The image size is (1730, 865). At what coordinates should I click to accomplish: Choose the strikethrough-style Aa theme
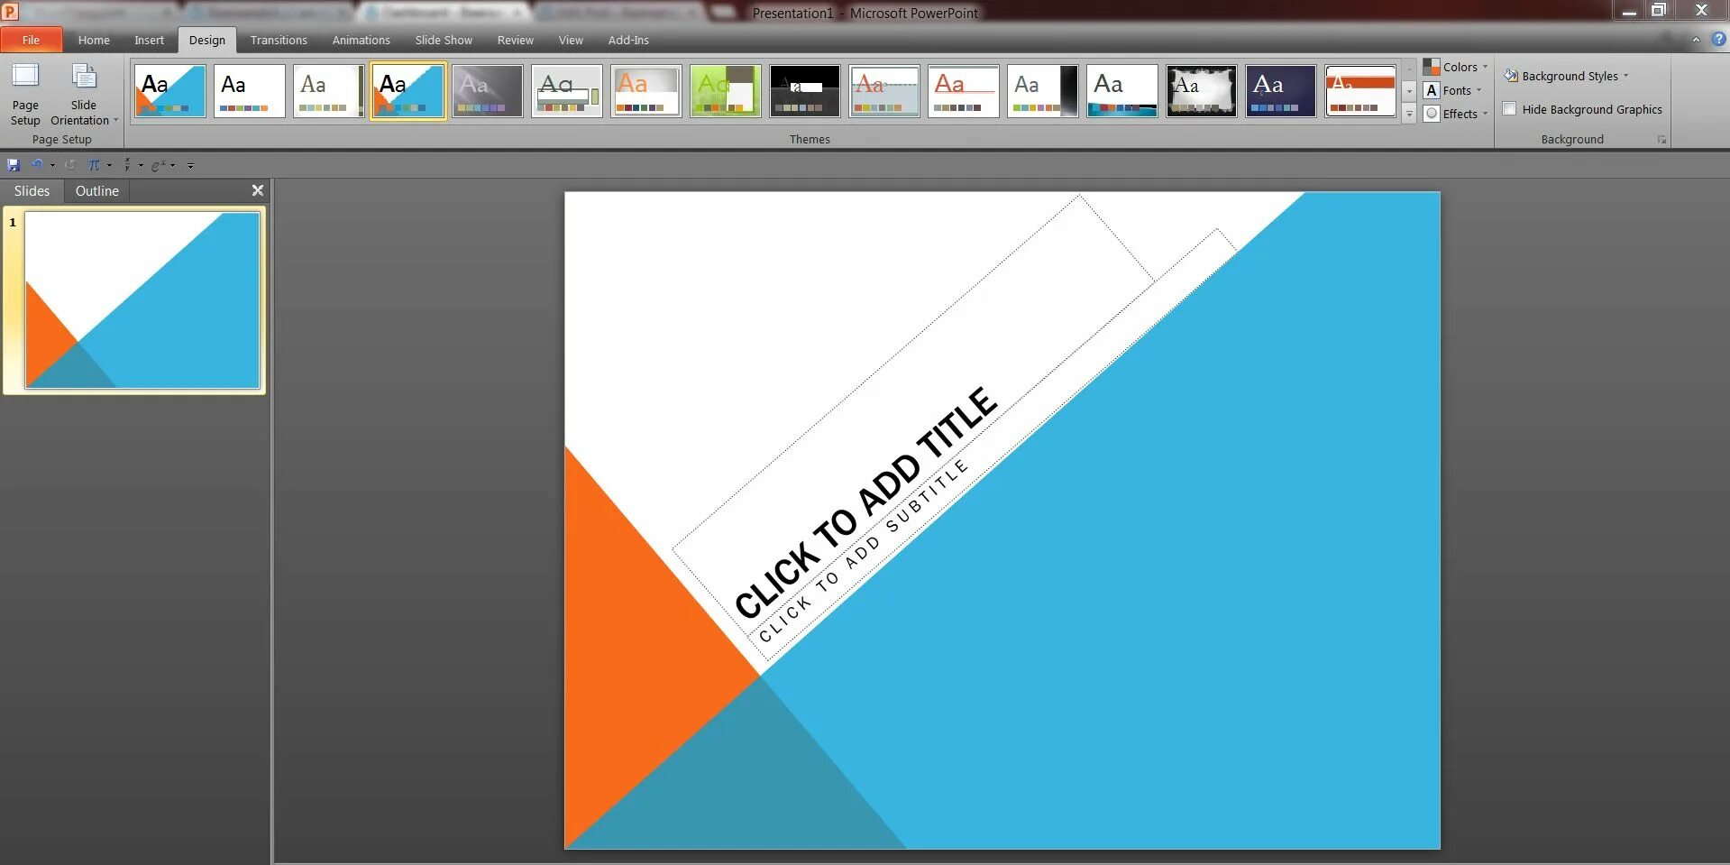pyautogui.click(x=567, y=91)
